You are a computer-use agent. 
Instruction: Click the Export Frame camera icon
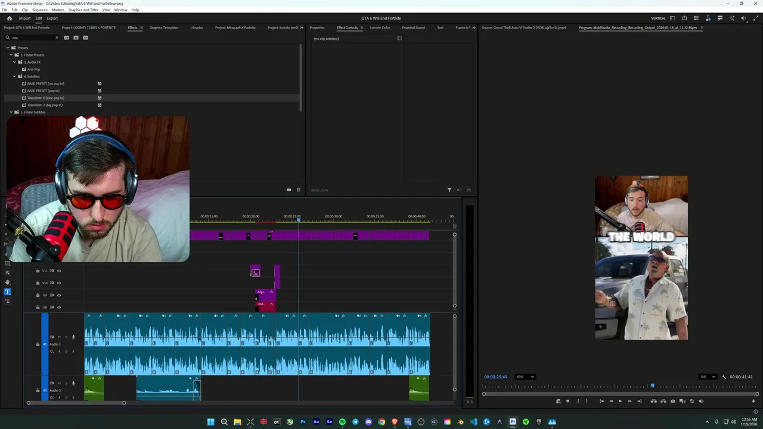click(673, 401)
